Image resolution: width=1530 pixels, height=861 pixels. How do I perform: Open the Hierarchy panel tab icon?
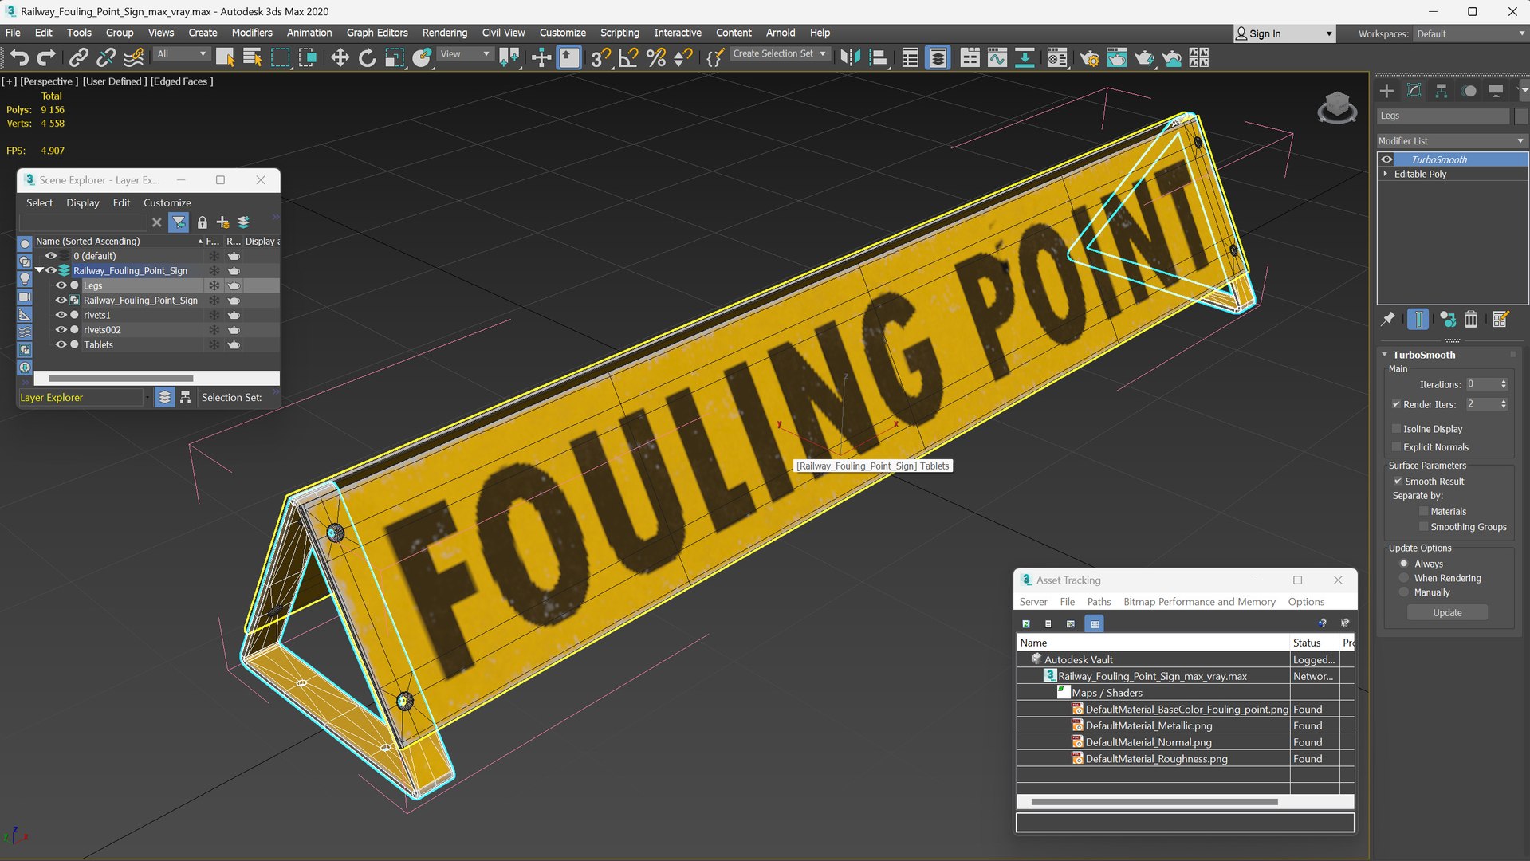1441,90
